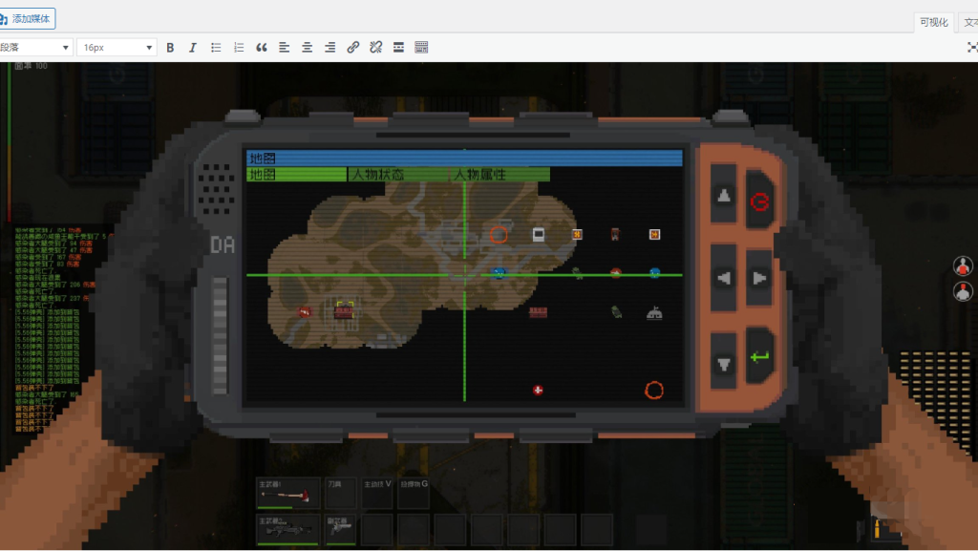978x551 pixels.
Task: Switch to the Visual (可视化) tab
Action: click(933, 22)
